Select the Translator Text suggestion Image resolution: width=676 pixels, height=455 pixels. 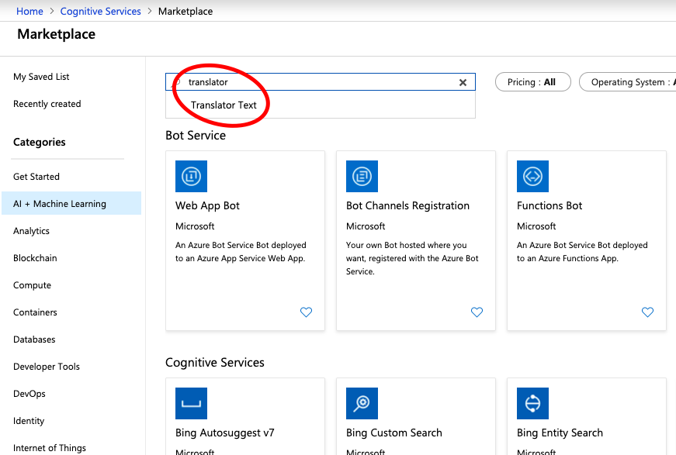(224, 105)
